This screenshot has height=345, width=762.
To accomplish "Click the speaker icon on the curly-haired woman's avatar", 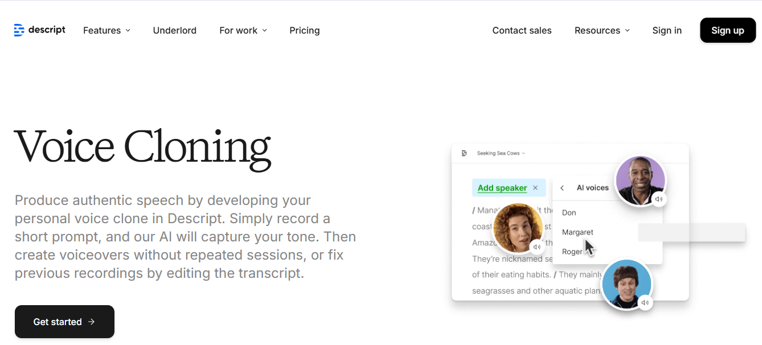I will click(x=536, y=247).
